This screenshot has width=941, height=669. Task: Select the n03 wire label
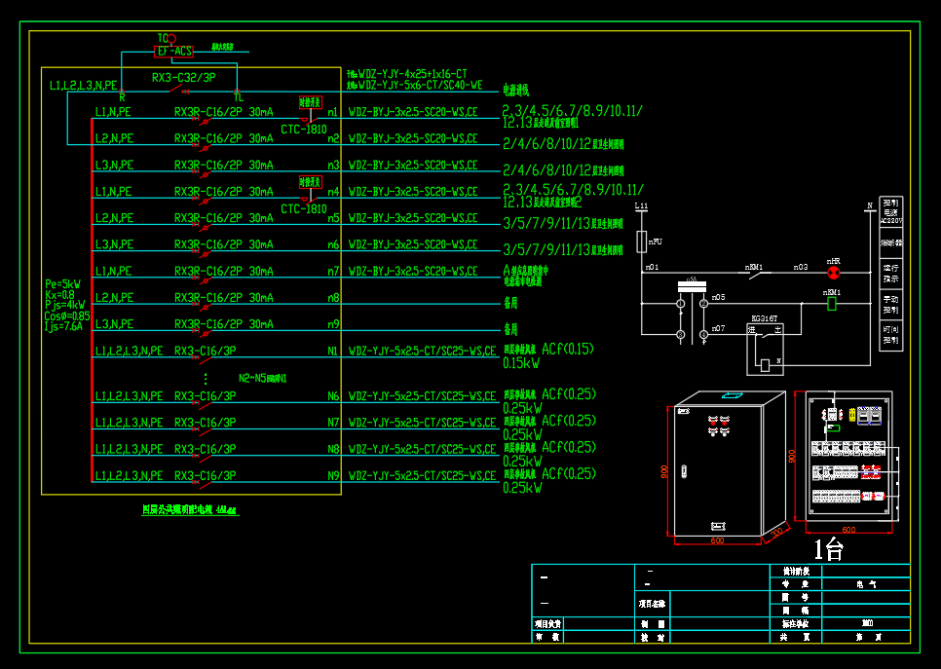801,267
